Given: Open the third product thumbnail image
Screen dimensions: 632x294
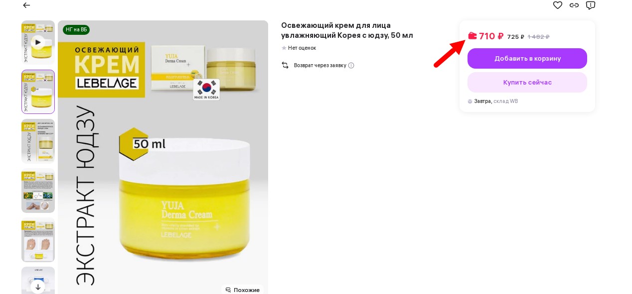Looking at the screenshot, I should point(38,141).
